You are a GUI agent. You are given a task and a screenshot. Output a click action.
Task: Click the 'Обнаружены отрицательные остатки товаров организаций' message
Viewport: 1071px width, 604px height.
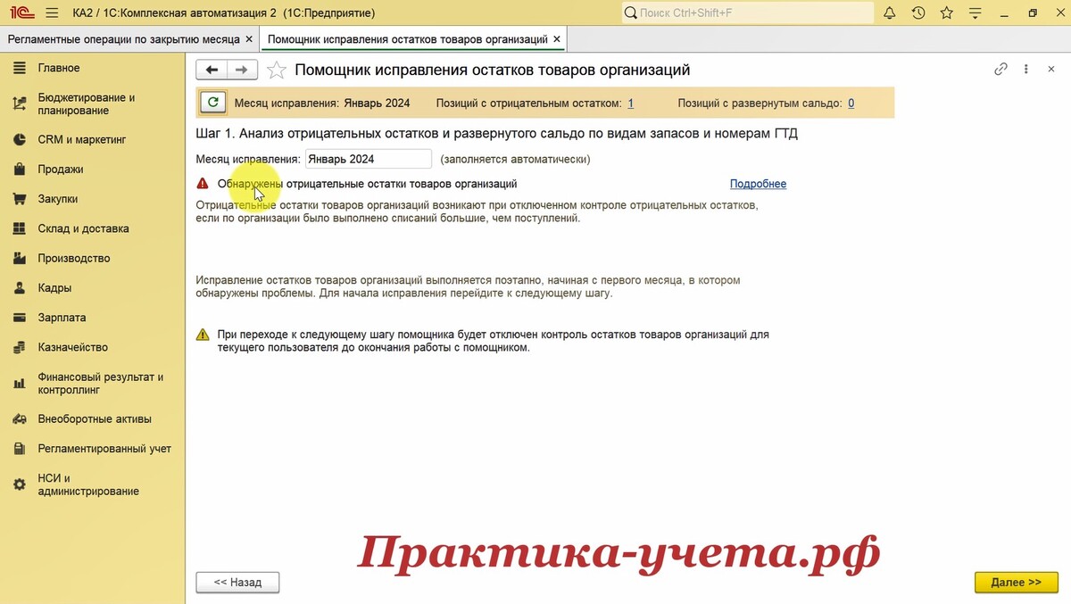coord(367,184)
